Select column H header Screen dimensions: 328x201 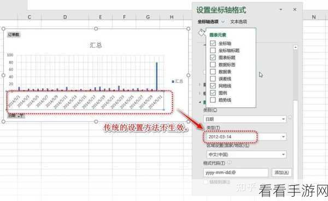[x=172, y=17]
